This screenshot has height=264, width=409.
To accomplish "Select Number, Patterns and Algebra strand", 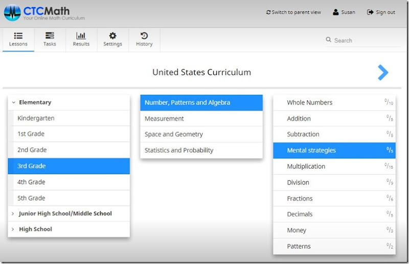I will point(201,103).
